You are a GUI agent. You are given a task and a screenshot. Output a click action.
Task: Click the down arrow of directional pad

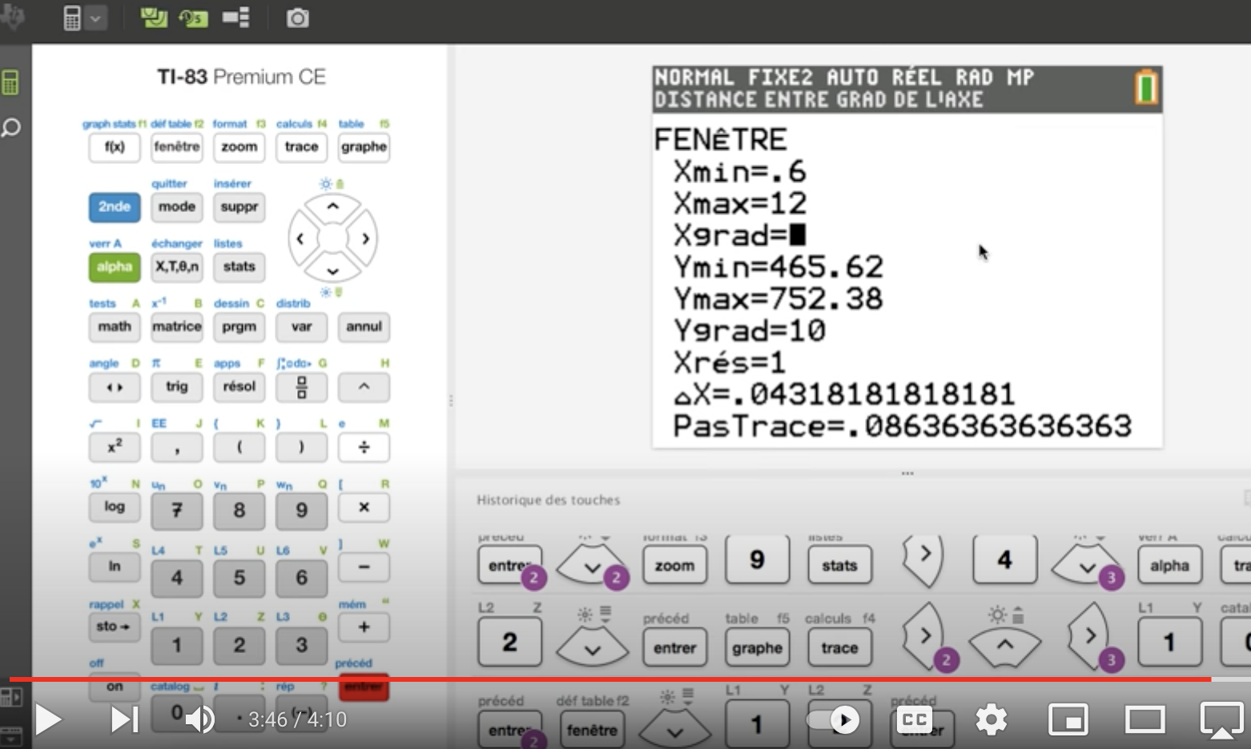coord(332,270)
